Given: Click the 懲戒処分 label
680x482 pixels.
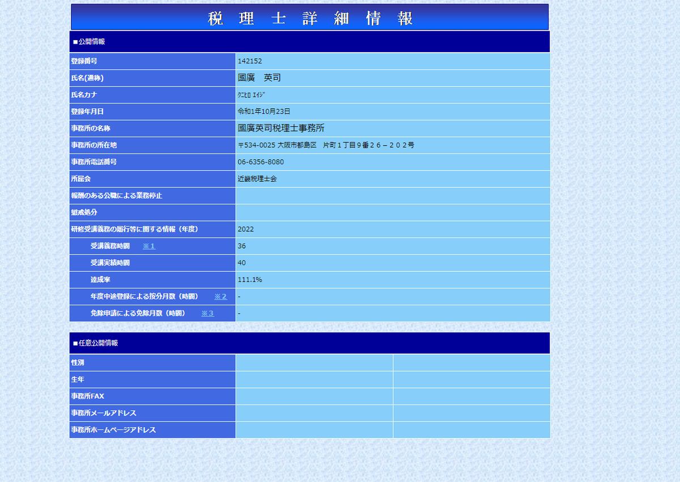Looking at the screenshot, I should [84, 212].
